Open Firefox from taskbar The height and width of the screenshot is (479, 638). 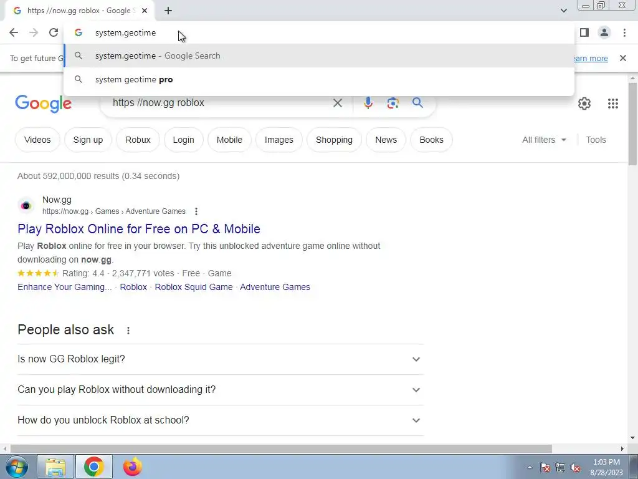click(x=132, y=467)
